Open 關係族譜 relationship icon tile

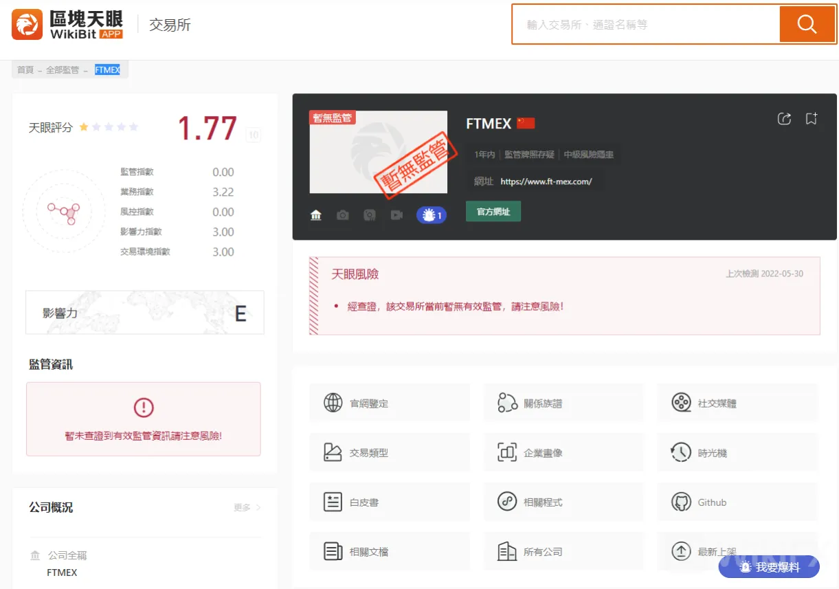coord(563,403)
